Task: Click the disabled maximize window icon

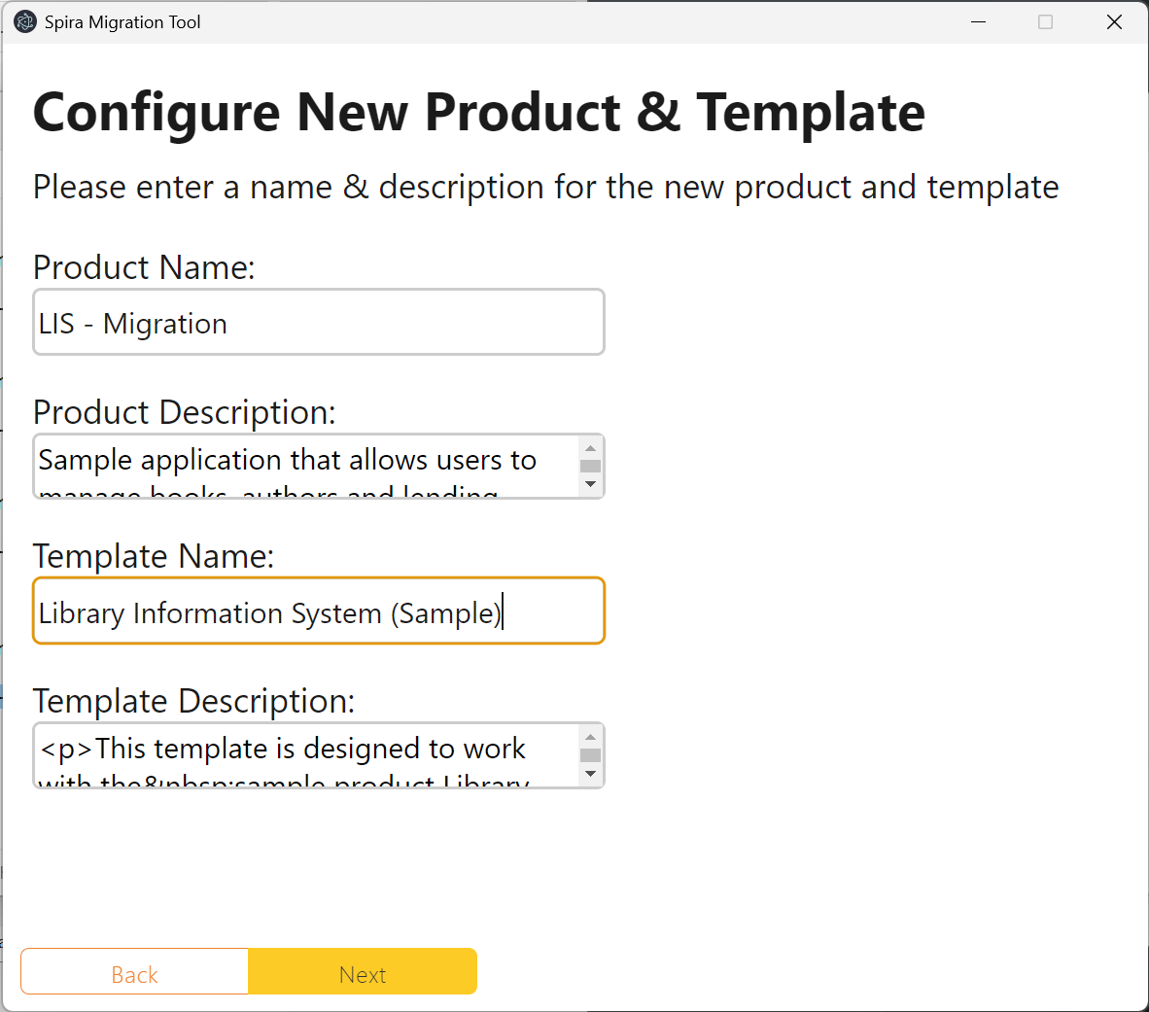Action: coord(1046,22)
